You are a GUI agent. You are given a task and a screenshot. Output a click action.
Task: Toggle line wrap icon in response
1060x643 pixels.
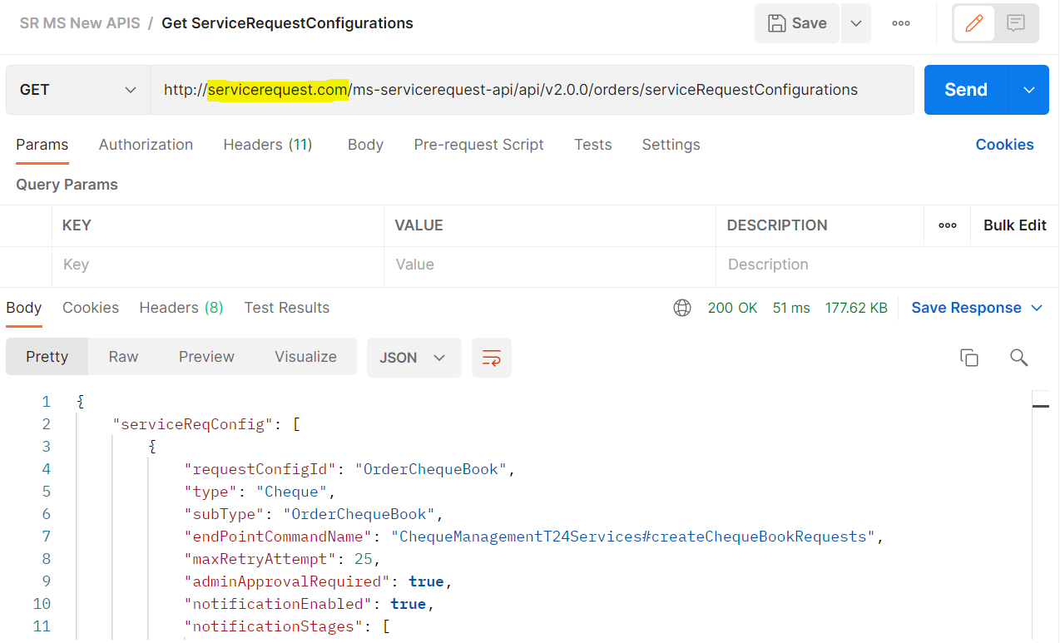491,358
